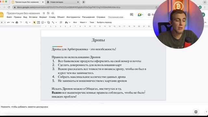This screenshot has width=208, height=117.
Task: Click the zoom magnifier icon
Action: (x=27, y=22)
